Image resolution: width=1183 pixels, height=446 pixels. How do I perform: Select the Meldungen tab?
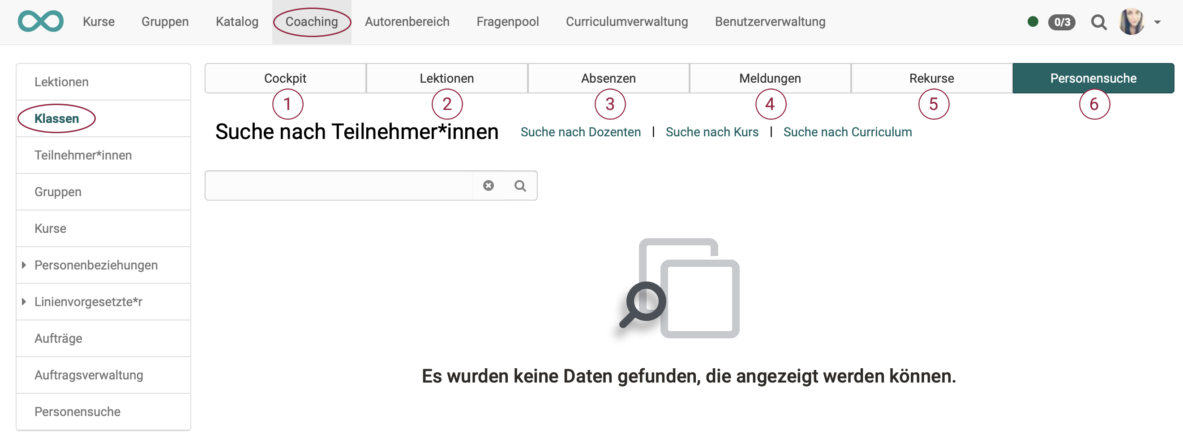point(770,78)
